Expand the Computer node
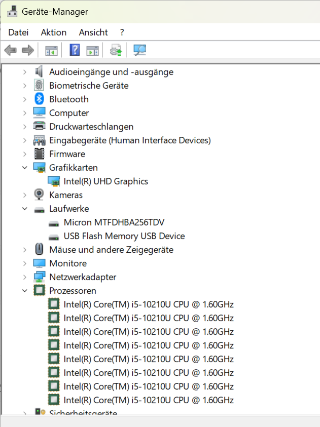Viewport: 320px width, 427px height. coord(25,113)
